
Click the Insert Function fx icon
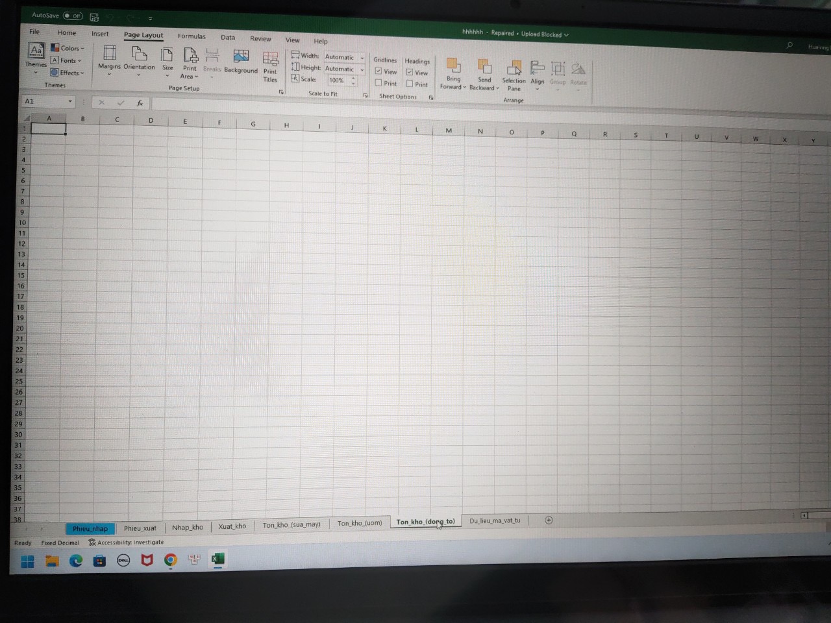pos(140,103)
